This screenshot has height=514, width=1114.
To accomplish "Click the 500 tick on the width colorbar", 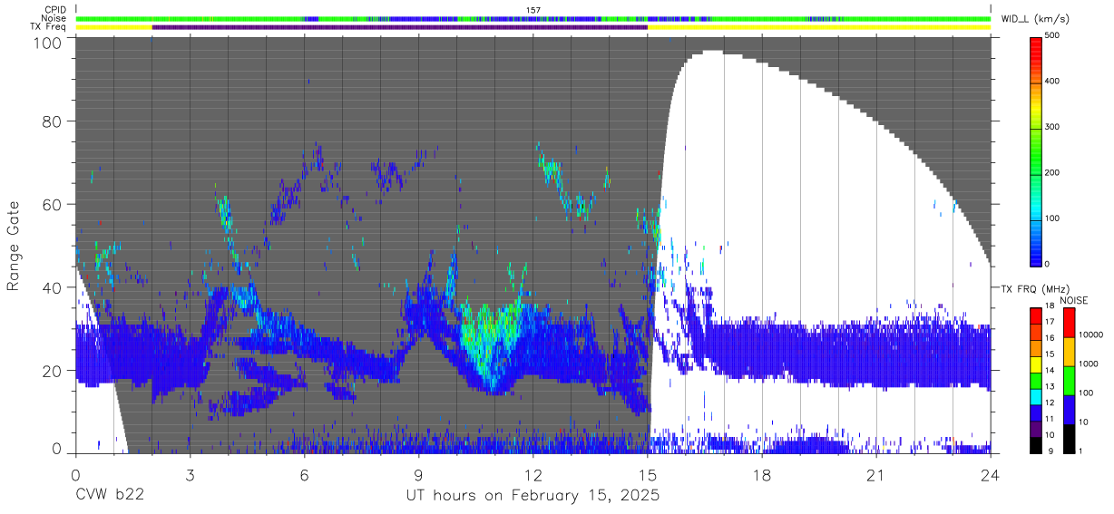I will coord(1052,36).
